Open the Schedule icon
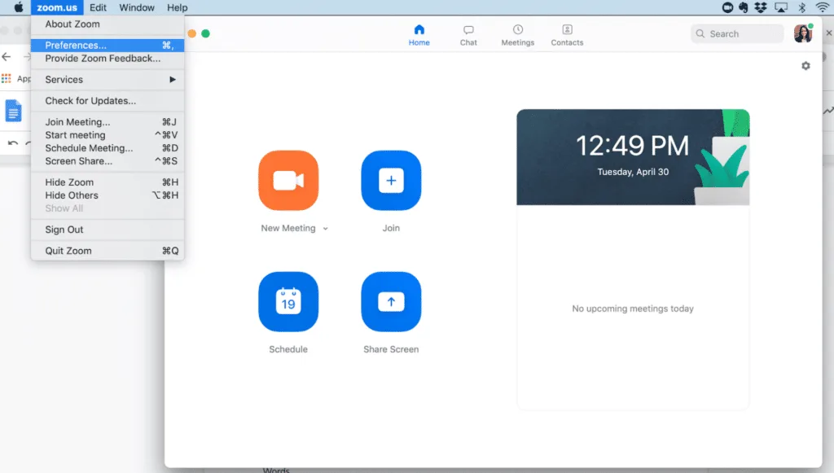Image resolution: width=834 pixels, height=473 pixels. [288, 301]
